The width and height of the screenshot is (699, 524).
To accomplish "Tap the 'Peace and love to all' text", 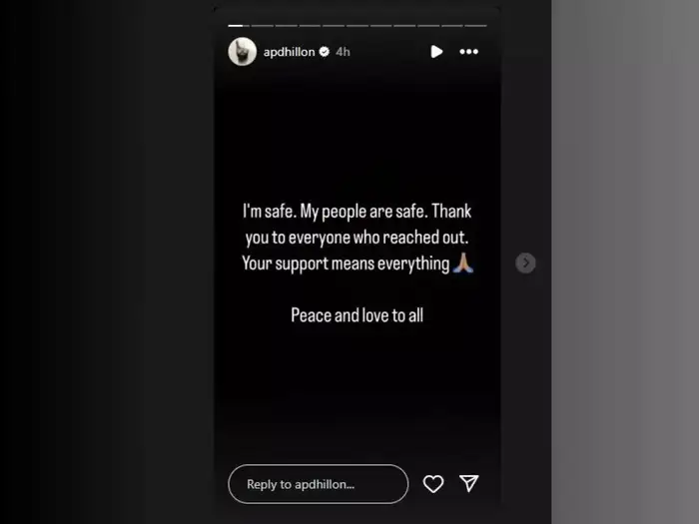I will pos(357,315).
